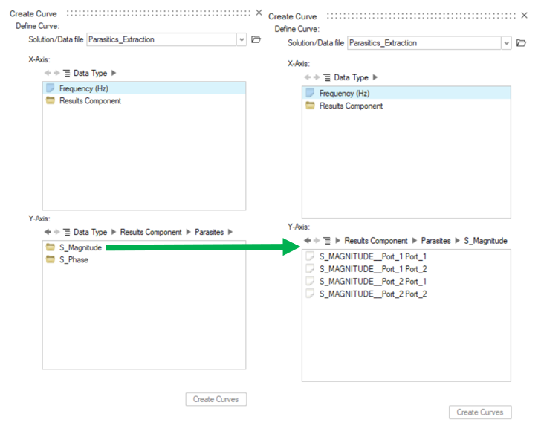The width and height of the screenshot is (541, 437).
Task: Click S_Magnitude breadcrumb in right Y-Axis
Action: (x=485, y=241)
